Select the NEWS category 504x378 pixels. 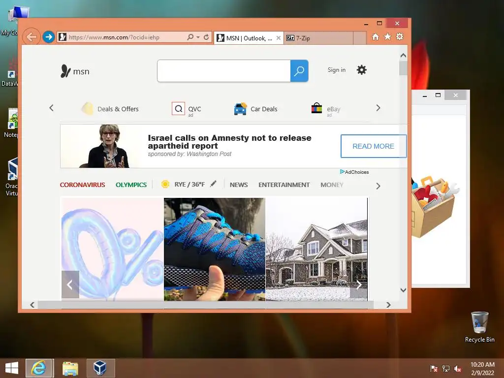[239, 185]
